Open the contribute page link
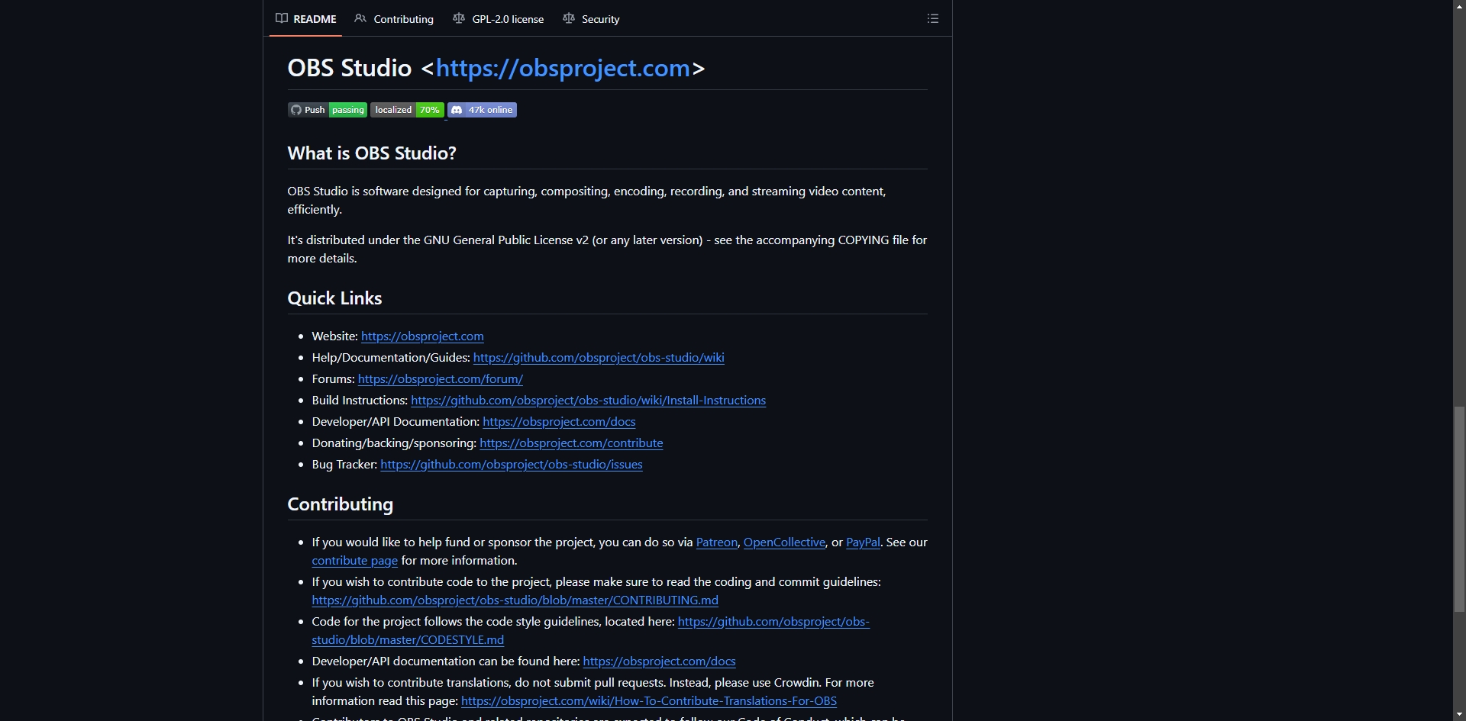 pyautogui.click(x=355, y=561)
